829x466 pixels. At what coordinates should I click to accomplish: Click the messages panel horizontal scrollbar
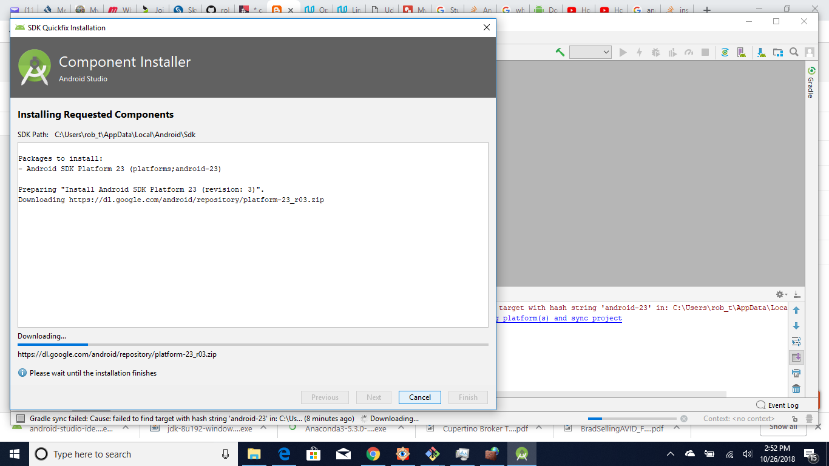pos(611,394)
